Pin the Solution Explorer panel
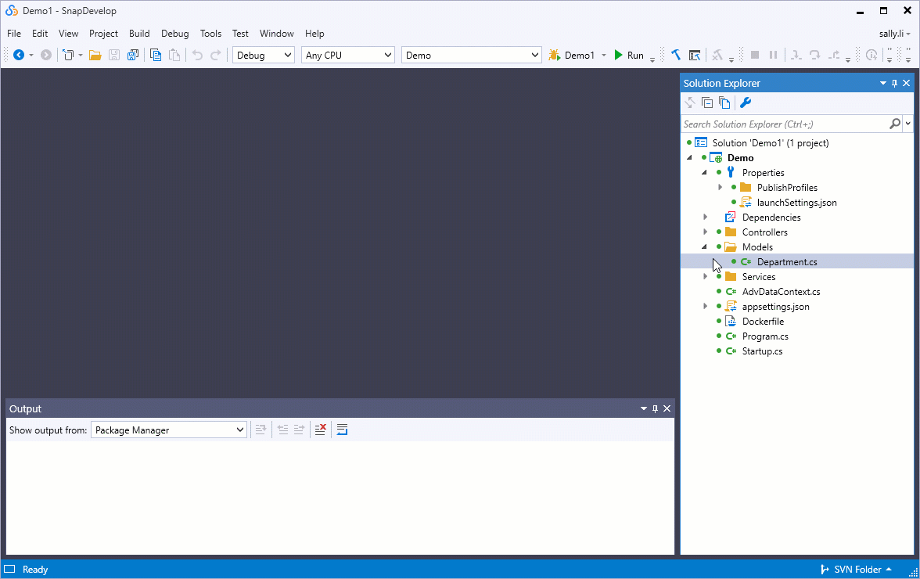 895,83
